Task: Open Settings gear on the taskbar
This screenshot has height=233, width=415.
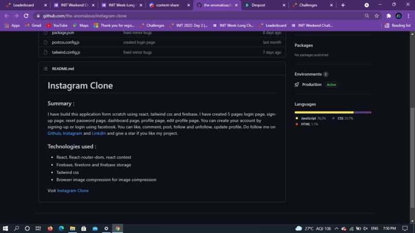Action: 106,228
